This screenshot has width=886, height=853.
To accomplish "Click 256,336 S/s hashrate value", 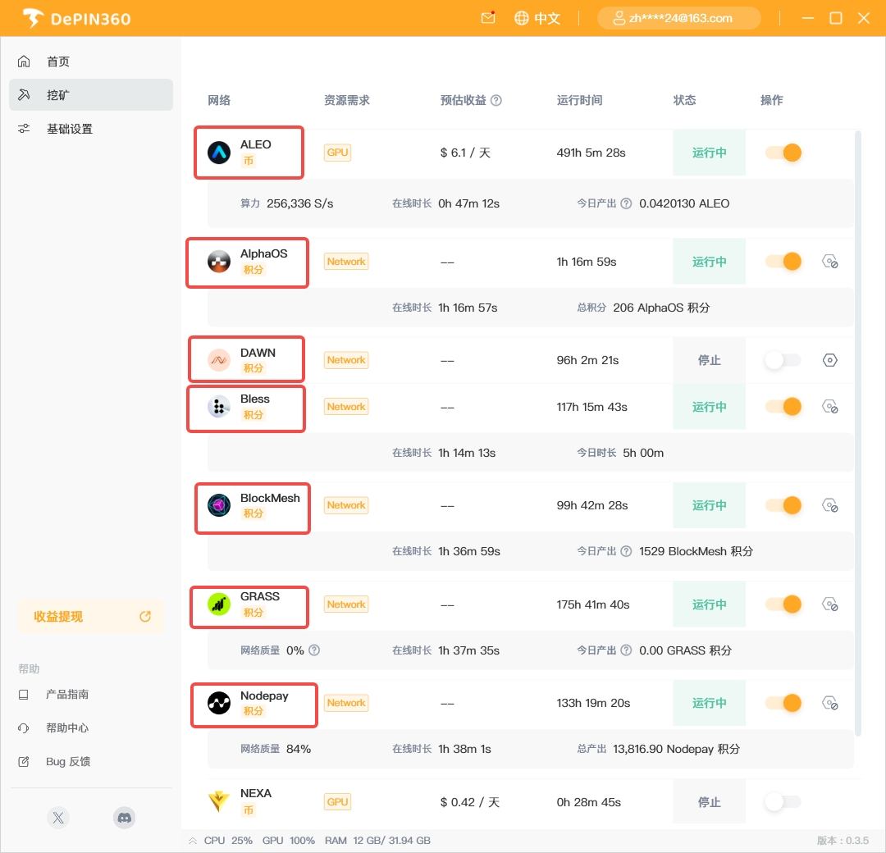I will (300, 203).
